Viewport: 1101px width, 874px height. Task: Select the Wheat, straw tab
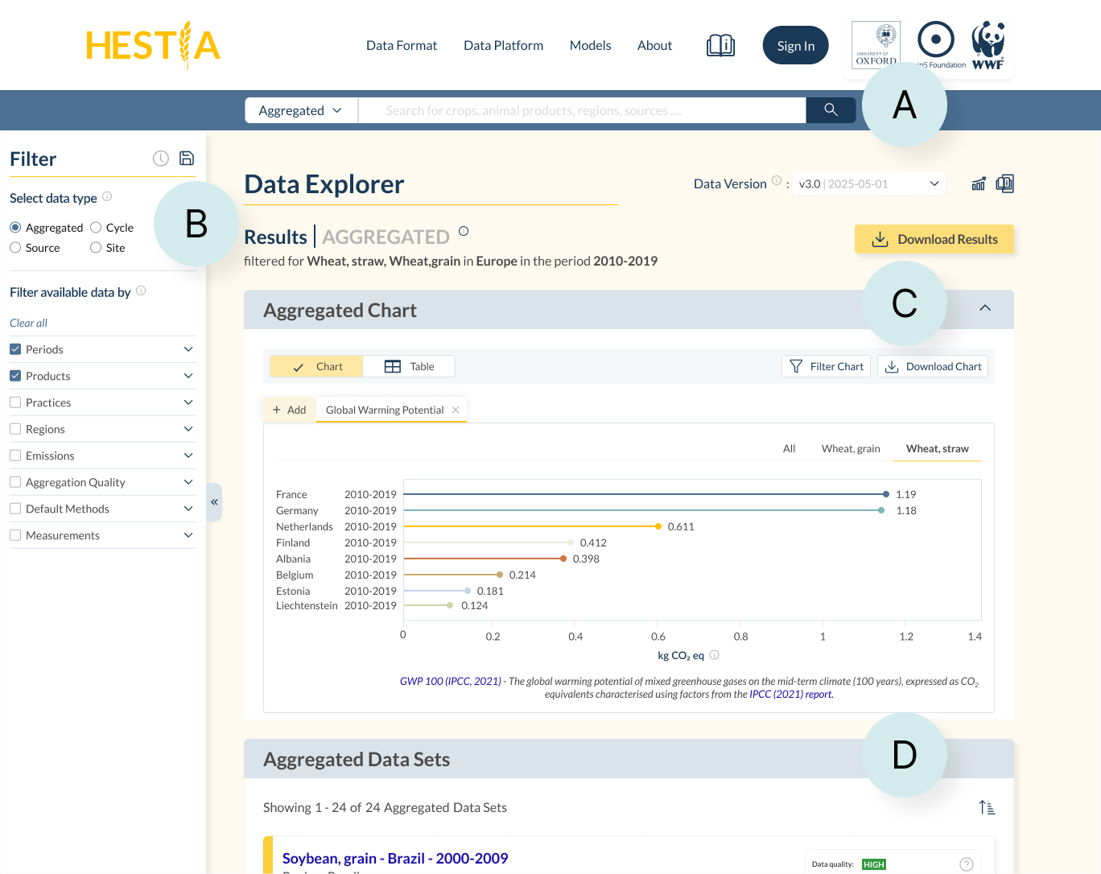point(937,448)
